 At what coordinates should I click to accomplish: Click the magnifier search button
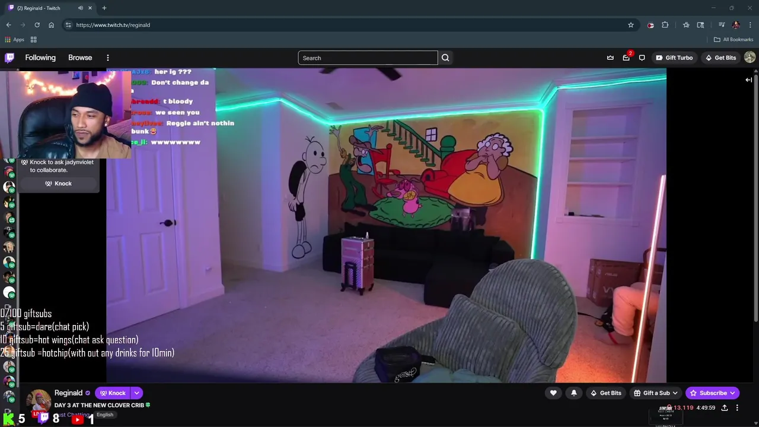445,58
